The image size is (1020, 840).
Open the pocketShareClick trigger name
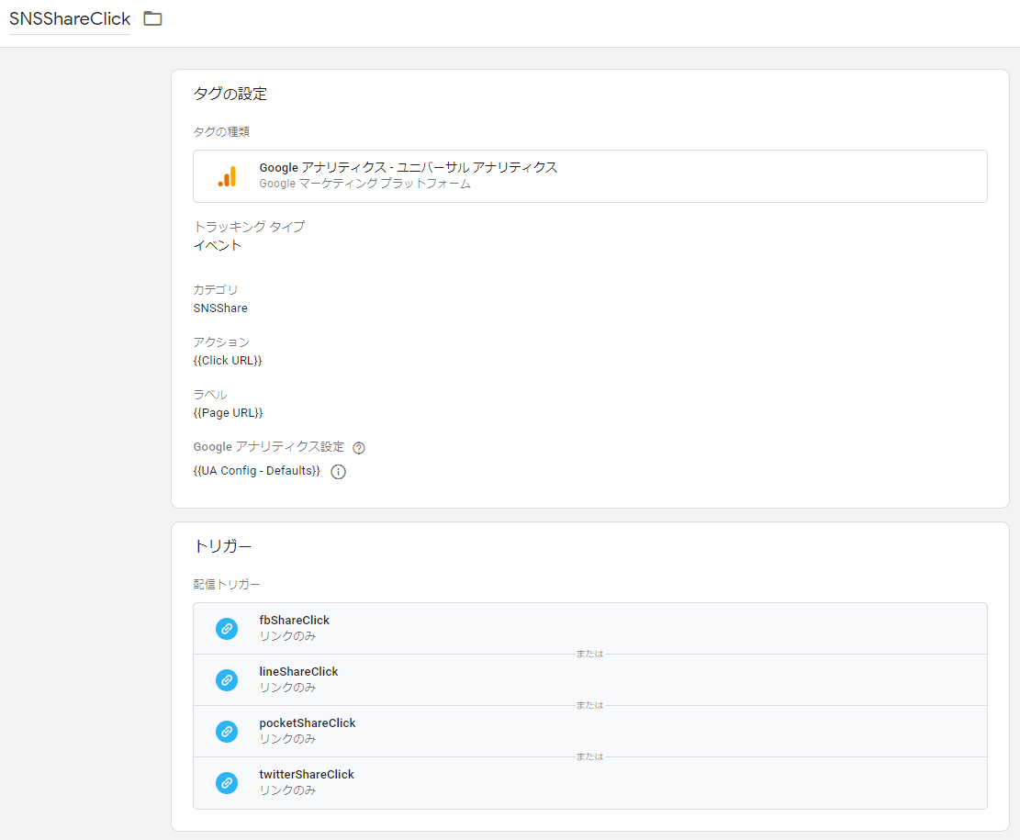pyautogui.click(x=307, y=723)
